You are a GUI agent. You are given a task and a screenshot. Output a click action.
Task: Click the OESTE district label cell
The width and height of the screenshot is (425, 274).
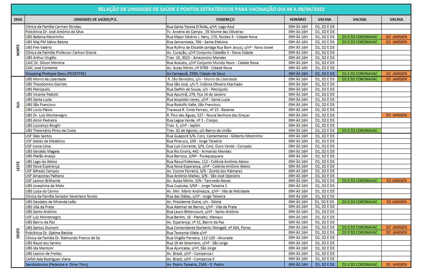[x=18, y=233]
